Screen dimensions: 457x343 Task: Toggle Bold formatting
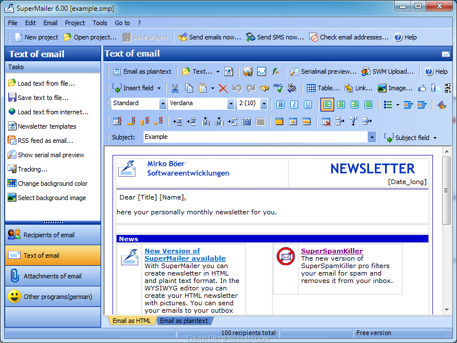[280, 105]
